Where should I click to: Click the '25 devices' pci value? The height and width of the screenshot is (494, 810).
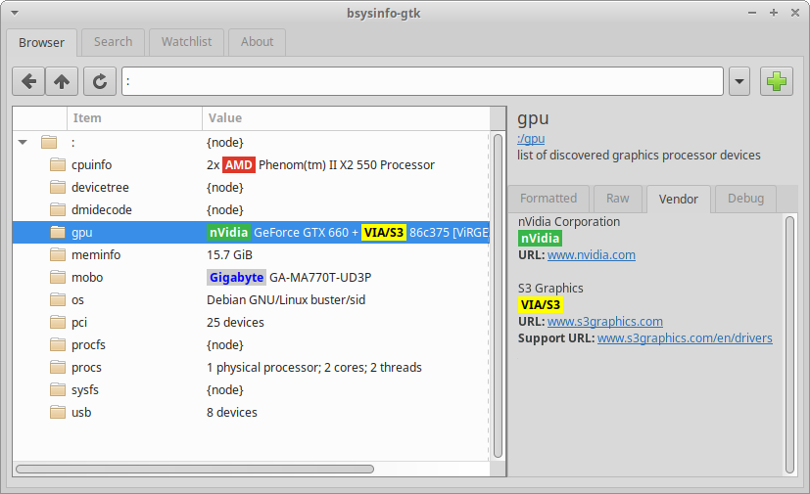tap(236, 322)
